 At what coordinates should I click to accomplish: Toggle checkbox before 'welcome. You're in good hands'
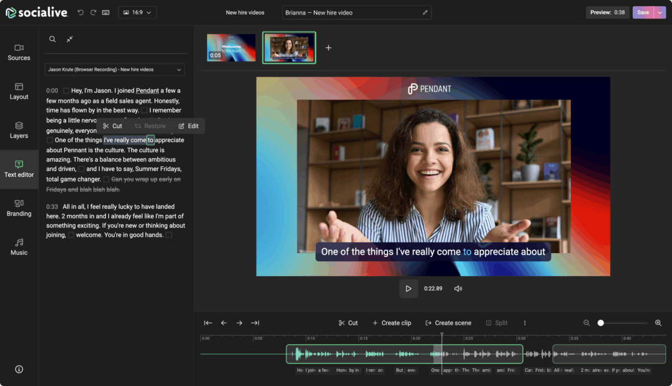pos(71,235)
